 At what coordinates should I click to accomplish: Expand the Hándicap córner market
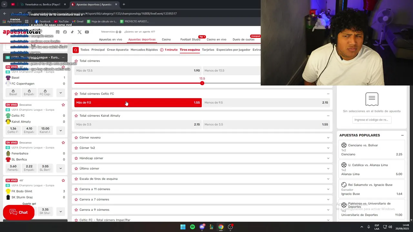click(328, 158)
